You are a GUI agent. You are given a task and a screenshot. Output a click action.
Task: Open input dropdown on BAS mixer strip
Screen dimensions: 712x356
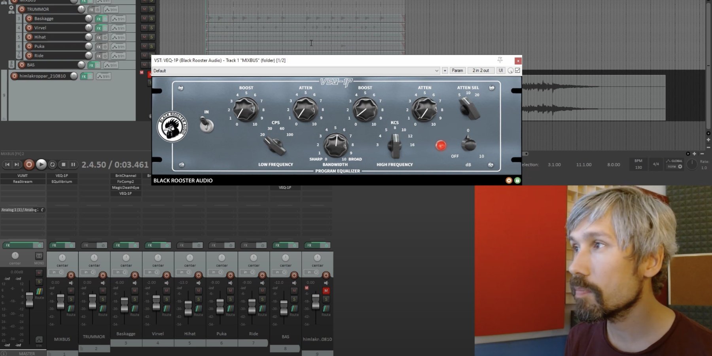click(x=279, y=272)
